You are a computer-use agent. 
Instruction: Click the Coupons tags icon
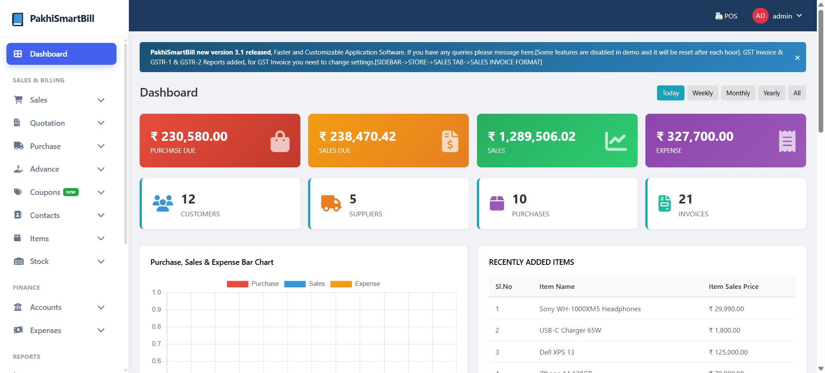[x=18, y=192]
